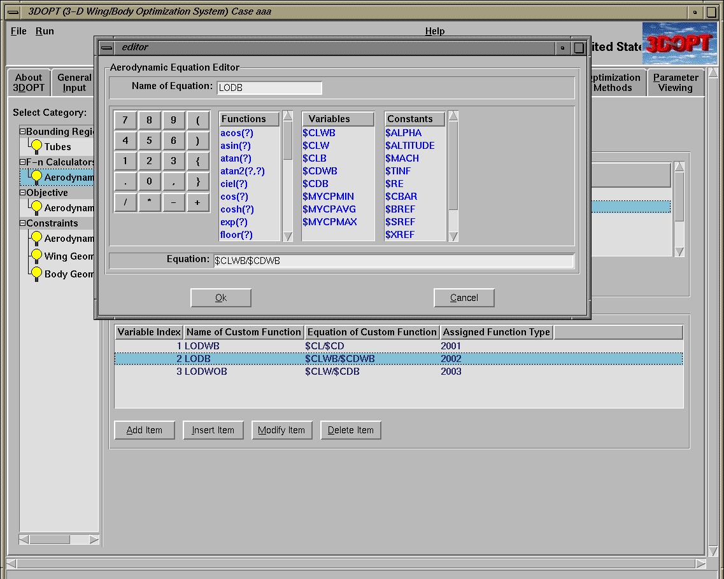Screen dimensions: 724x579
Task: Click the Constants list up arrow
Action: click(x=453, y=116)
